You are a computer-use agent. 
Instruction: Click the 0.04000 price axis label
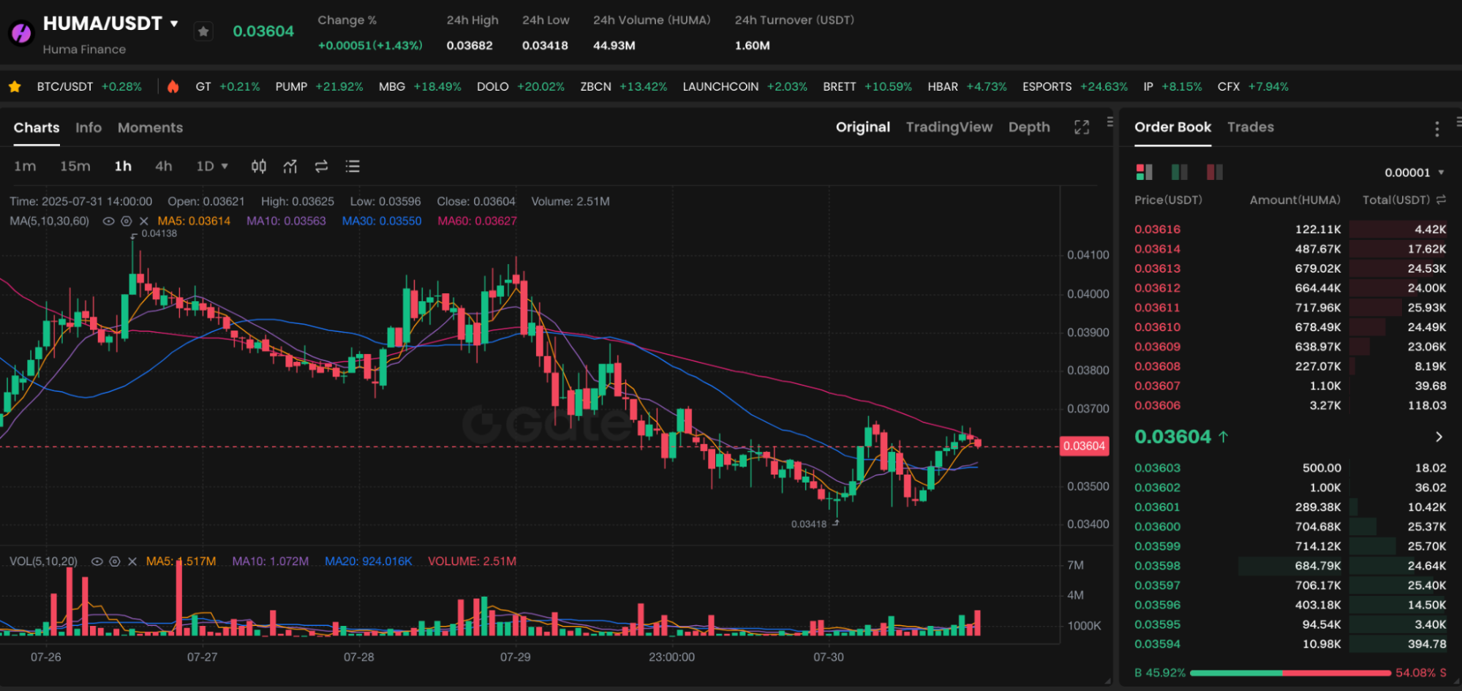[x=1088, y=294]
